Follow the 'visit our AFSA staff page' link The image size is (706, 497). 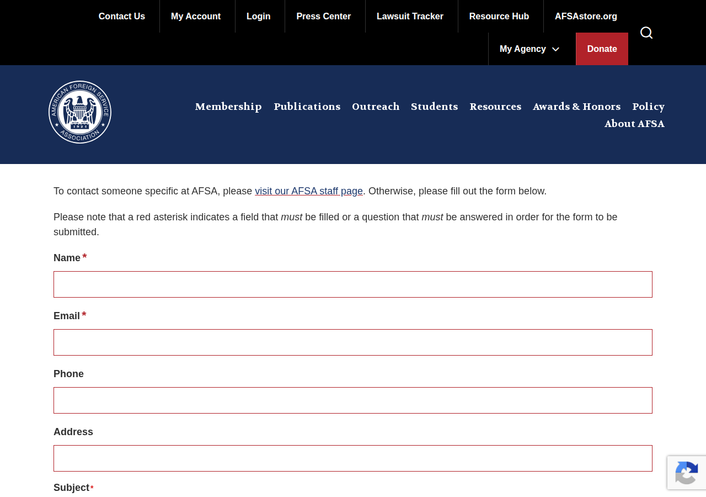(309, 191)
